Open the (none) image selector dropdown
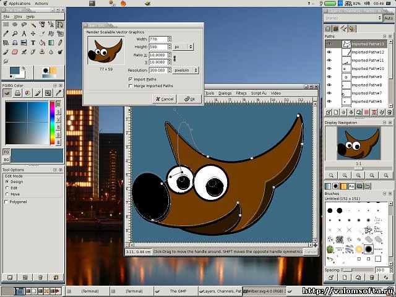396x297 pixels. (x=353, y=18)
